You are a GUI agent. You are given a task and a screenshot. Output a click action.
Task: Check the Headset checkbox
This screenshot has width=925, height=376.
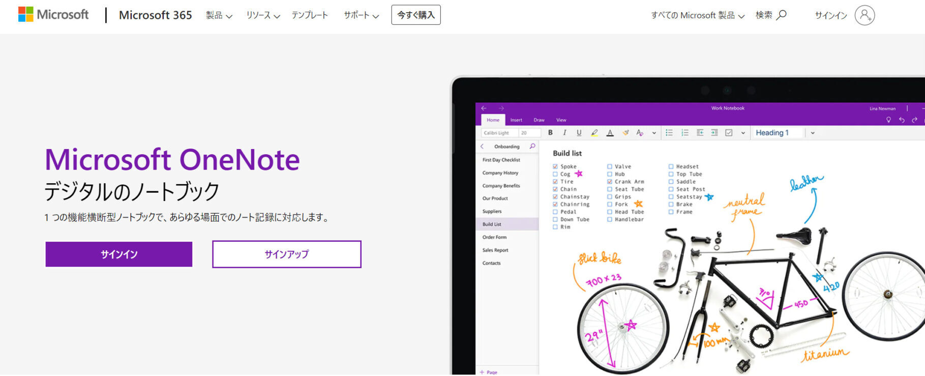pyautogui.click(x=671, y=166)
